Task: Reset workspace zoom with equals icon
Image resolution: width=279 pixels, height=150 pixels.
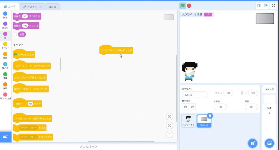Action: 169,134
